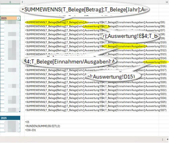The width and height of the screenshot is (169, 143).
Task: Select the orange 2025 cell
Action: [10, 18]
